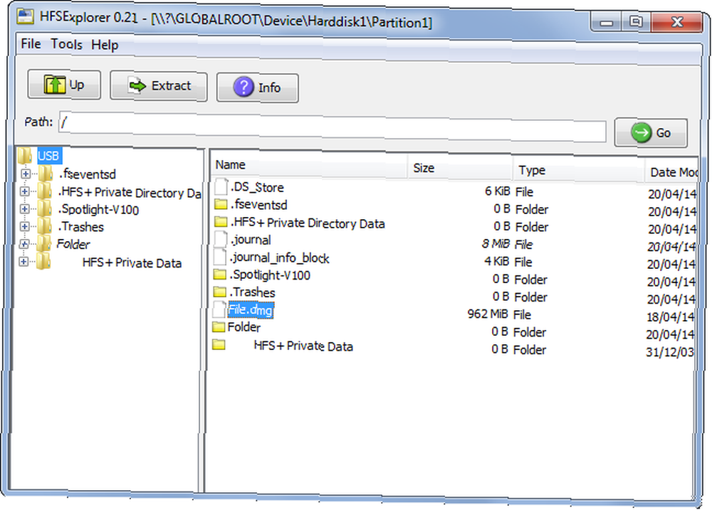Click the 962 MiB size value
Image resolution: width=712 pixels, height=510 pixels.
pos(487,314)
